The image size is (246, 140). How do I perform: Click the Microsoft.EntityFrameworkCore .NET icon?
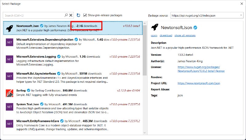pyautogui.click(x=10, y=124)
